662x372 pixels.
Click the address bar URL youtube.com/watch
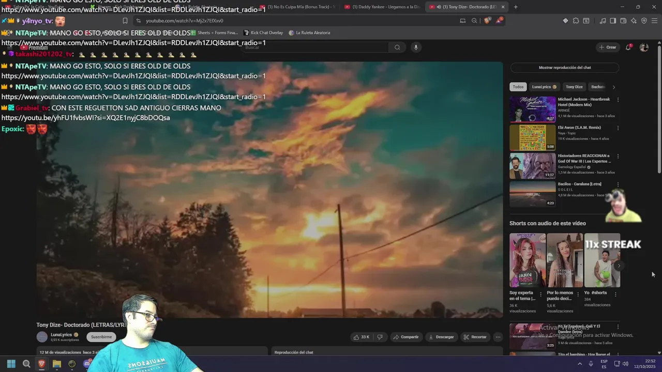(x=185, y=21)
